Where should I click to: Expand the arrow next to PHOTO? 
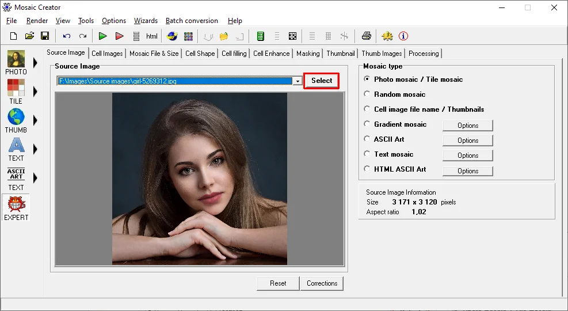[x=35, y=63]
